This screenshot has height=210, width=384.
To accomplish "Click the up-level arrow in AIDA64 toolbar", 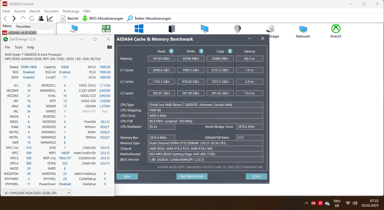I will (x=23, y=18).
